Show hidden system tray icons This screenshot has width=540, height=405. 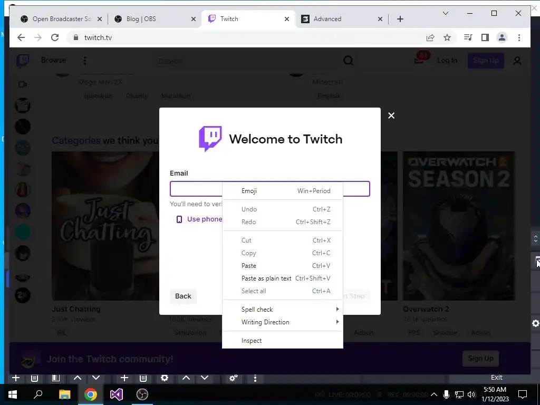click(x=434, y=394)
